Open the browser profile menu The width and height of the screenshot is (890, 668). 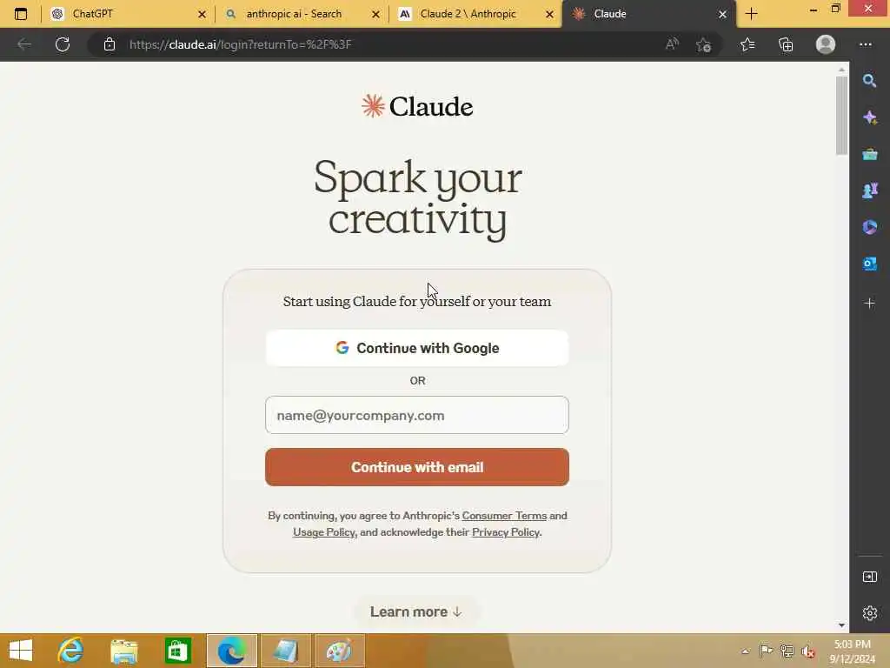(x=826, y=44)
